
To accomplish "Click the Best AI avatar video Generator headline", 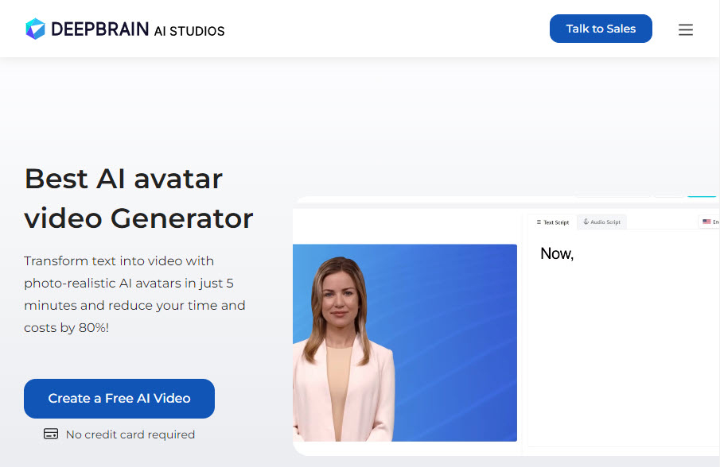I will point(138,198).
